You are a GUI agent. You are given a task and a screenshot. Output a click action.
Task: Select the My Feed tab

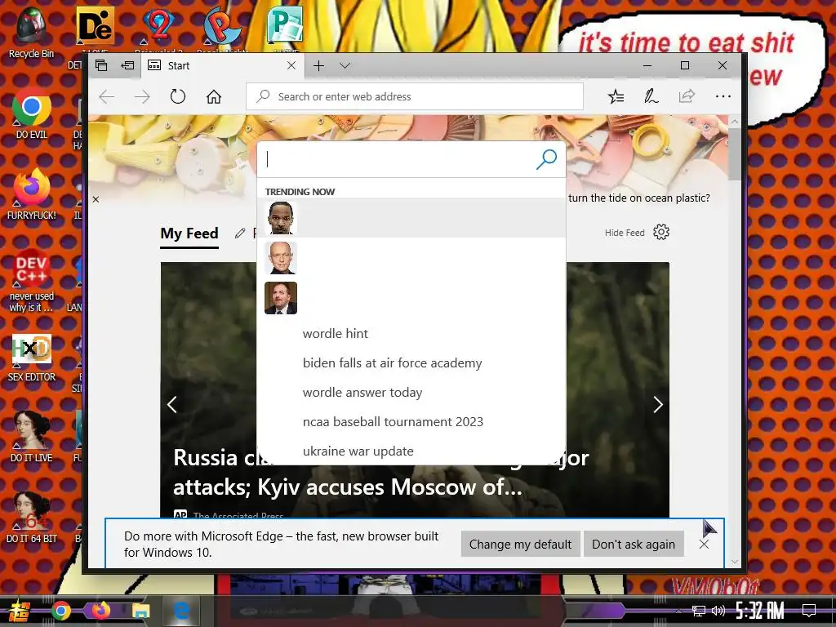coord(189,233)
